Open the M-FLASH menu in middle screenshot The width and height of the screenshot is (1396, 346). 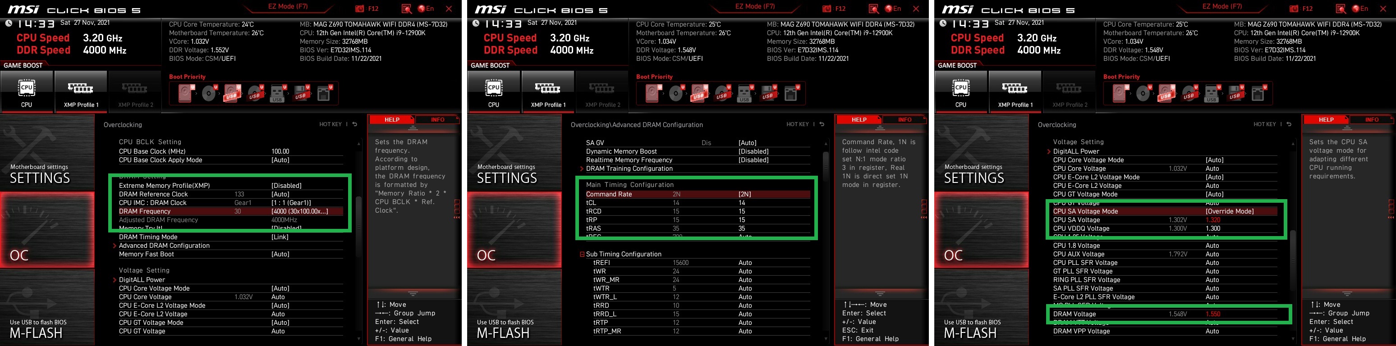[514, 309]
